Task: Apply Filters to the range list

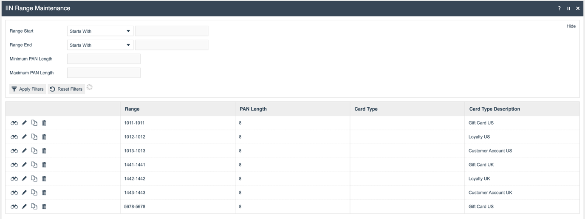Action: pos(28,89)
